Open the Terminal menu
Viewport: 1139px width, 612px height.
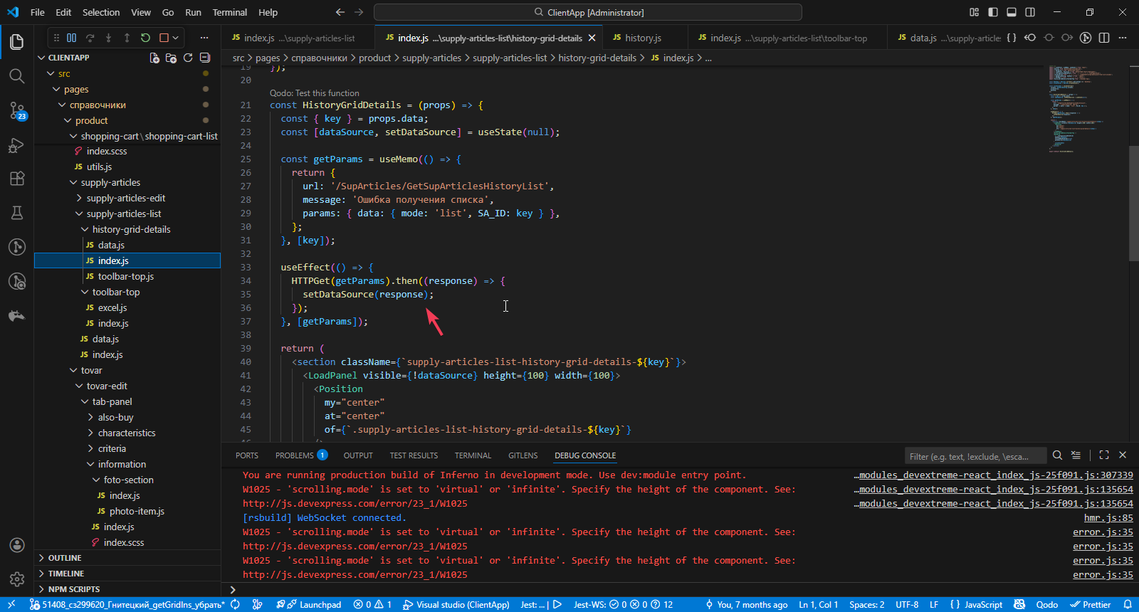tap(230, 12)
